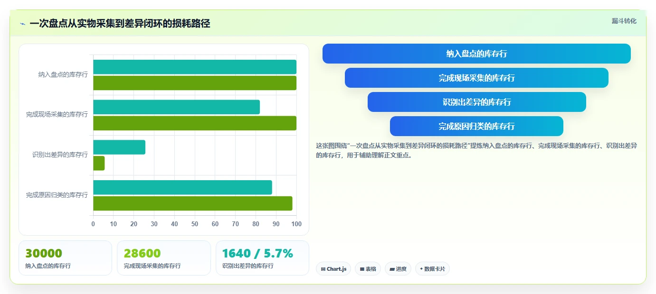Click the short green bar for 识别出差异的库存行
Image resolution: width=656 pixels, height=294 pixels.
tap(99, 163)
